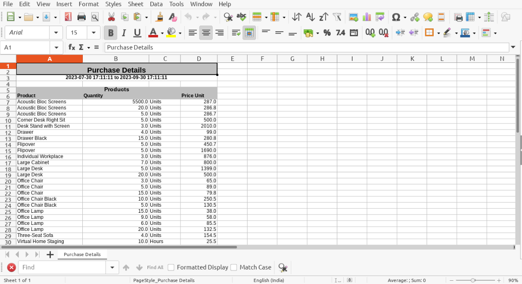This screenshot has width=522, height=284.
Task: Toggle Center Horizontally alignment
Action: point(206,33)
